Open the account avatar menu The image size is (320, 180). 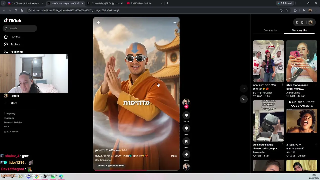click(x=310, y=22)
